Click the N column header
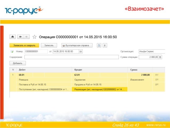 pyautogui.click(x=13, y=70)
